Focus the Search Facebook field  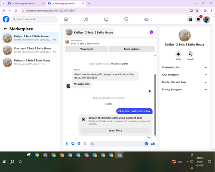tap(34, 19)
